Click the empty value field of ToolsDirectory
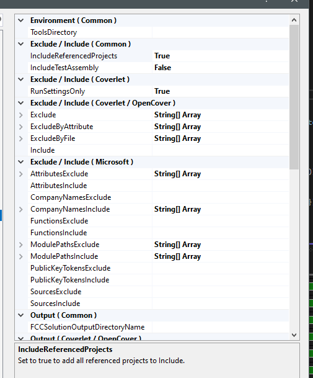The image size is (313, 378). pos(221,32)
